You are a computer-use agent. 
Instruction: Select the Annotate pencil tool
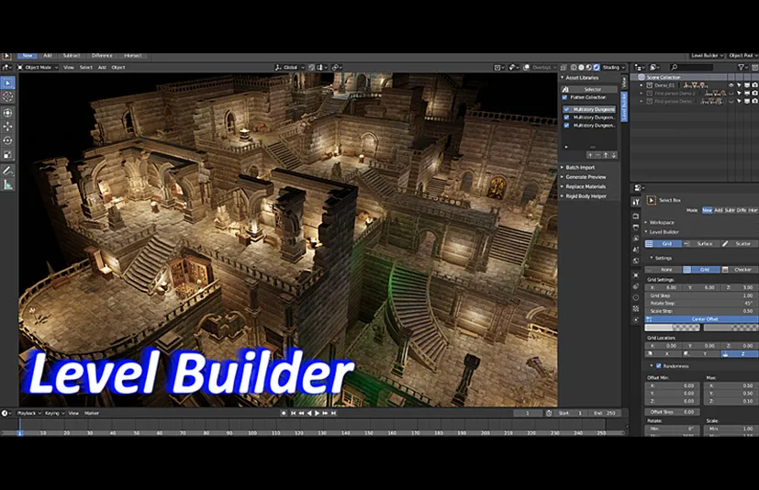[x=7, y=171]
